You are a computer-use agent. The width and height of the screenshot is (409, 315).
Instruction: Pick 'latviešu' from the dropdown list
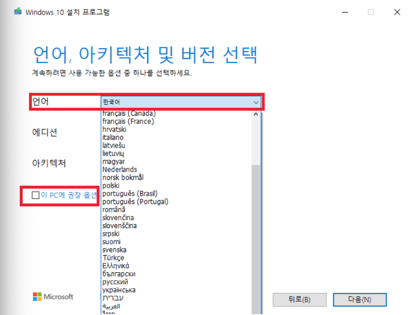point(177,145)
